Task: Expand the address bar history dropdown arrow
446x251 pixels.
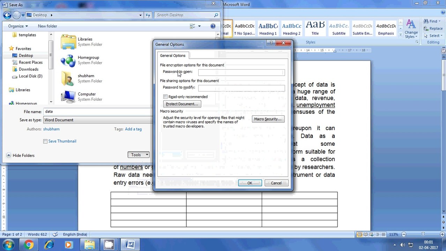Action: coord(140,15)
